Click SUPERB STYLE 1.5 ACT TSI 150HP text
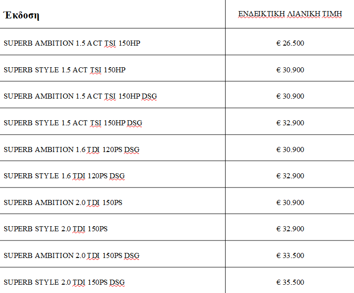The width and height of the screenshot is (354, 293). tap(64, 70)
